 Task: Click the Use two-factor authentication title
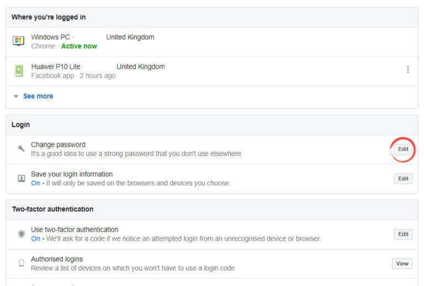pyautogui.click(x=75, y=230)
